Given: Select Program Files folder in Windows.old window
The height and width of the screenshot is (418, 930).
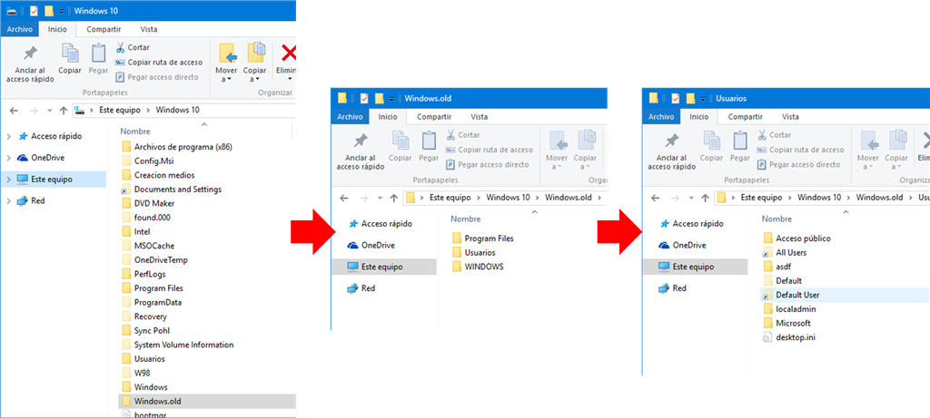Looking at the screenshot, I should pyautogui.click(x=483, y=238).
